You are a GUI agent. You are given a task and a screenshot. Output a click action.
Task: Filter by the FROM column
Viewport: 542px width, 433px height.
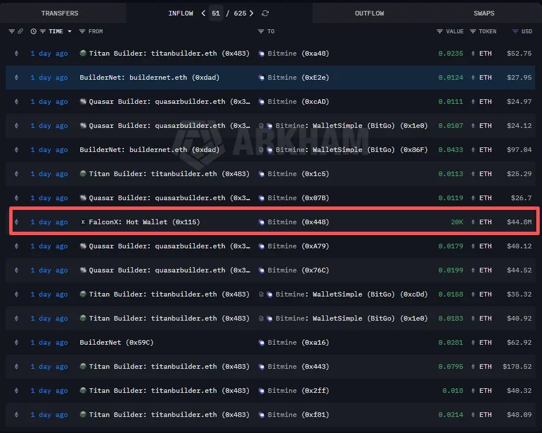point(82,32)
